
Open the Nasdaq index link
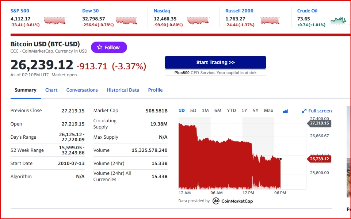click(162, 11)
